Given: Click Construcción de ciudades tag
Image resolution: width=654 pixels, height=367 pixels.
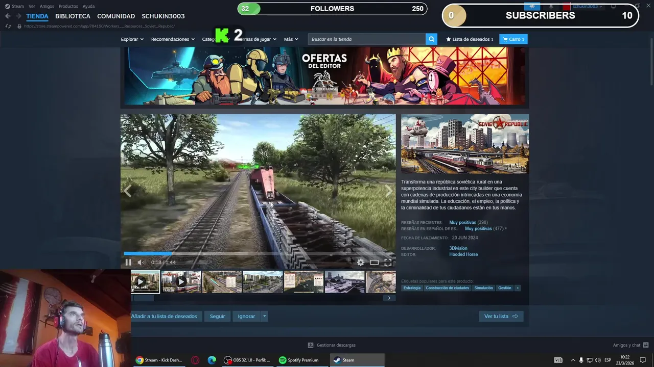Looking at the screenshot, I should [447, 288].
